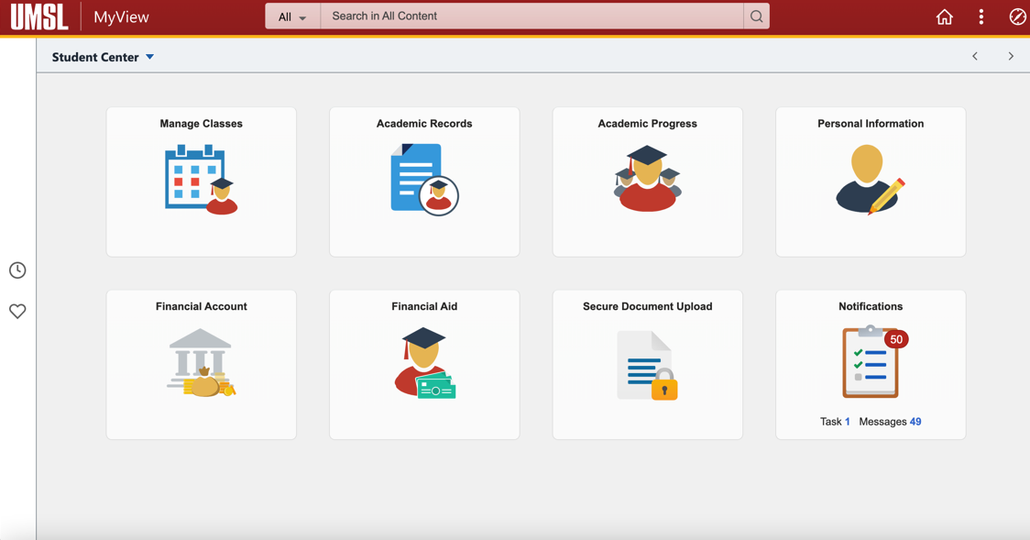Click the Secure Document Upload tile title
The image size is (1030, 540).
[x=648, y=306]
